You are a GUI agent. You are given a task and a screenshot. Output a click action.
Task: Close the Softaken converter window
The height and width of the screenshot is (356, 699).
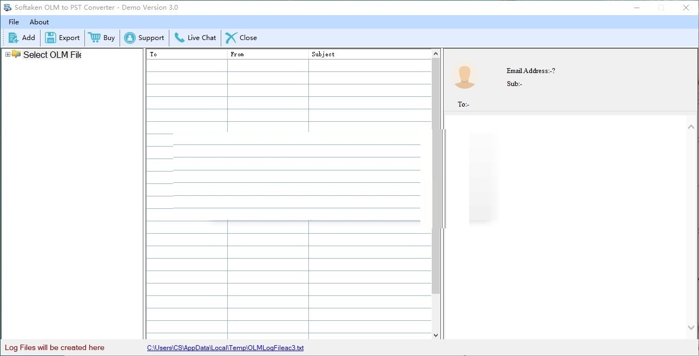685,8
